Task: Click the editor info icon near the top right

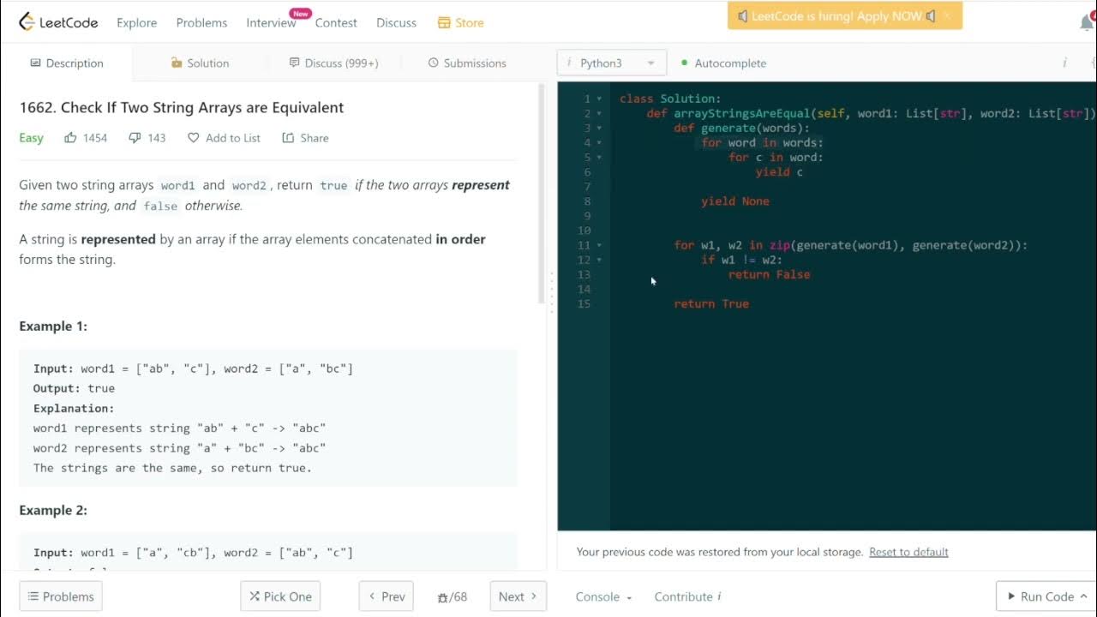Action: click(1064, 63)
